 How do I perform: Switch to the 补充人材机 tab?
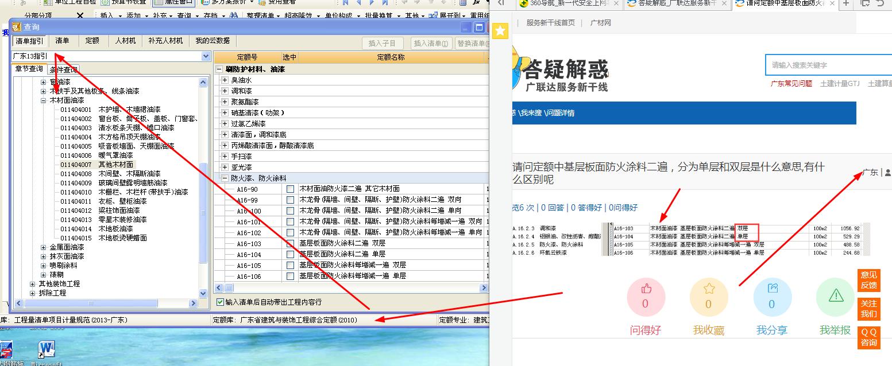pos(165,41)
